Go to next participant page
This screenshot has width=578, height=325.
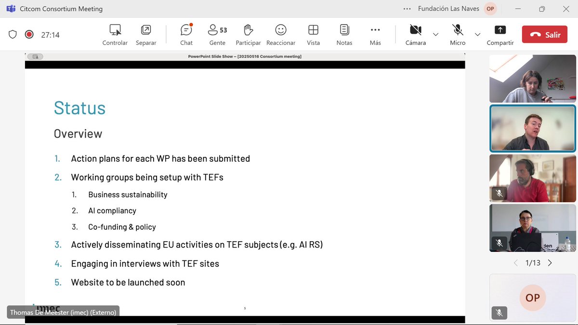point(550,263)
